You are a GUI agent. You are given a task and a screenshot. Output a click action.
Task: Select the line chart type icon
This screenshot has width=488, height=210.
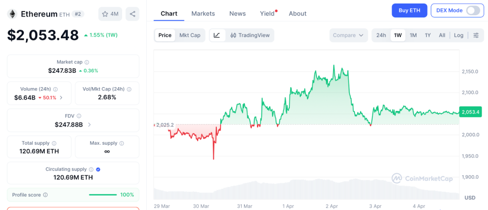pyautogui.click(x=217, y=35)
